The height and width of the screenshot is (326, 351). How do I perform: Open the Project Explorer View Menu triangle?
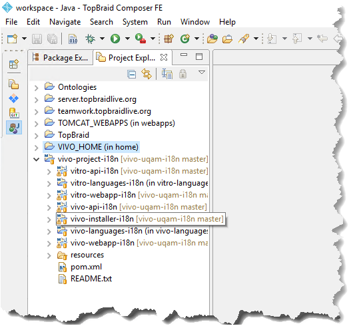(202, 73)
